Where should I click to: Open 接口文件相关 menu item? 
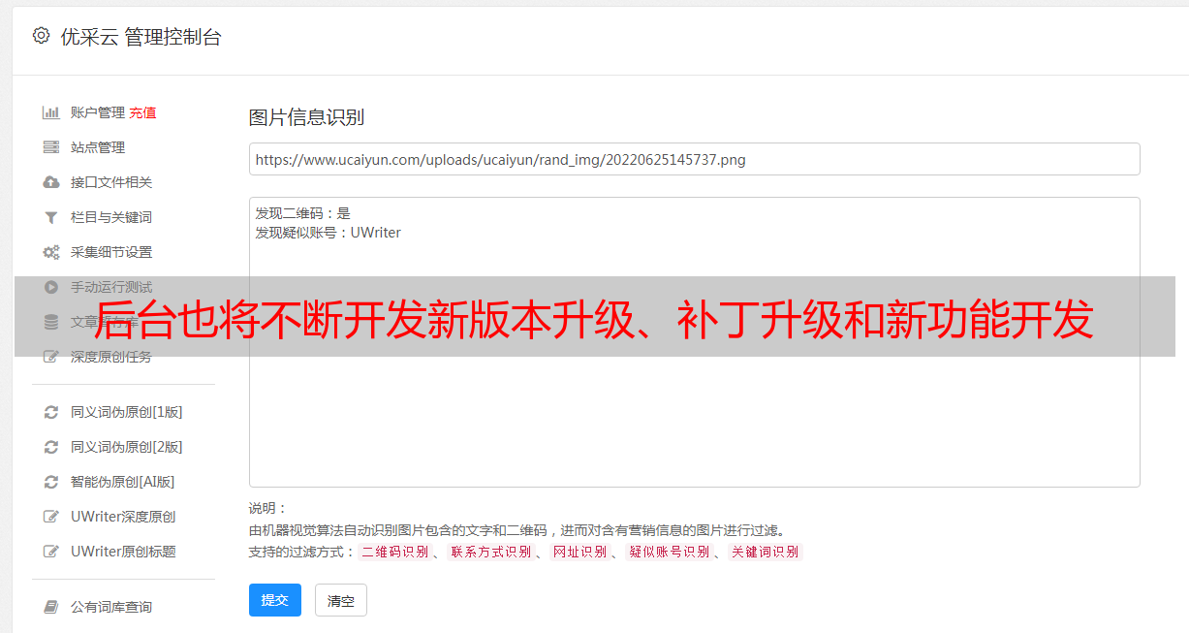(111, 182)
